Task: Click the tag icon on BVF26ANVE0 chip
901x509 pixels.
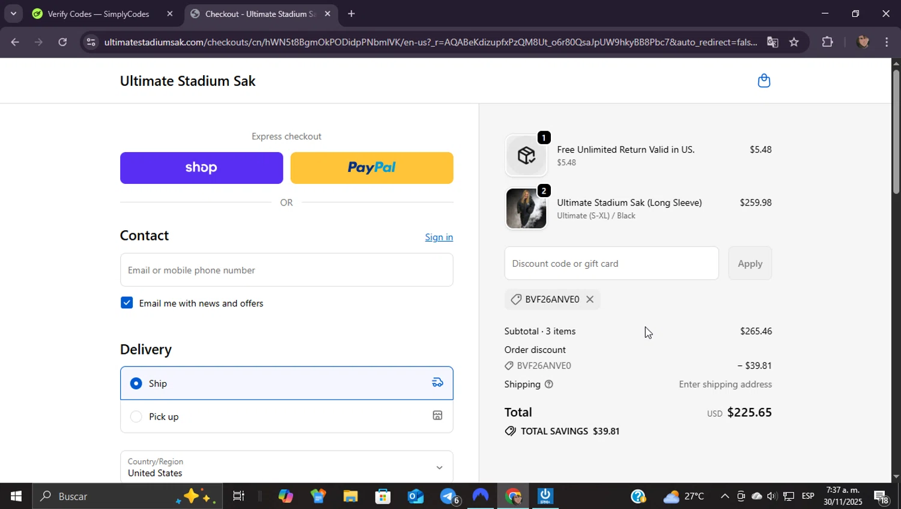Action: (515, 299)
